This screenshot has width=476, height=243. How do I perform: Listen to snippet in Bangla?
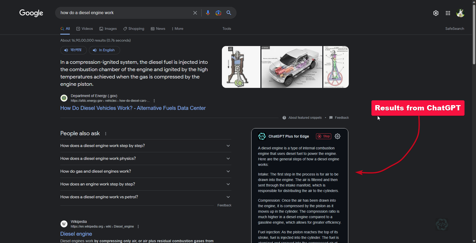click(73, 50)
